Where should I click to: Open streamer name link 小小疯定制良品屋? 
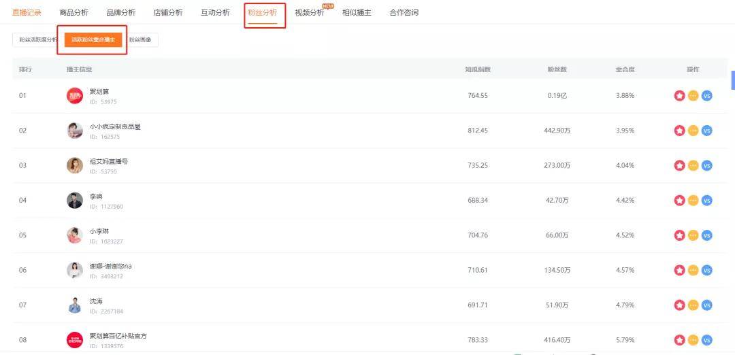[115, 126]
